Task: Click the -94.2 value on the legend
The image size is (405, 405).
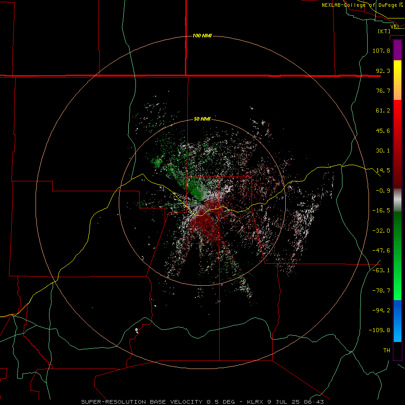Action: click(381, 310)
